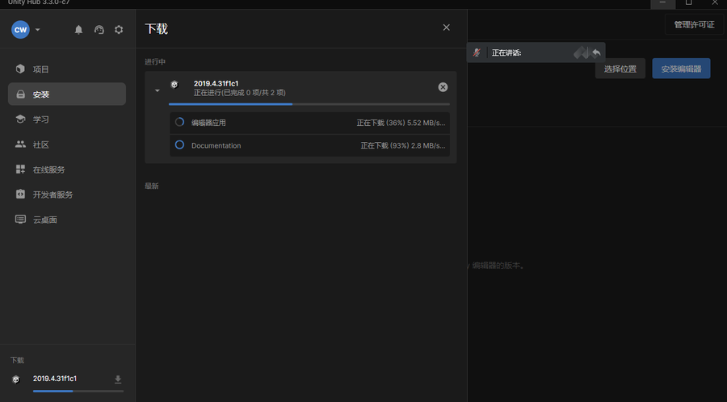The width and height of the screenshot is (727, 402).
Task: Click the 项目 cube icon
Action: click(20, 69)
